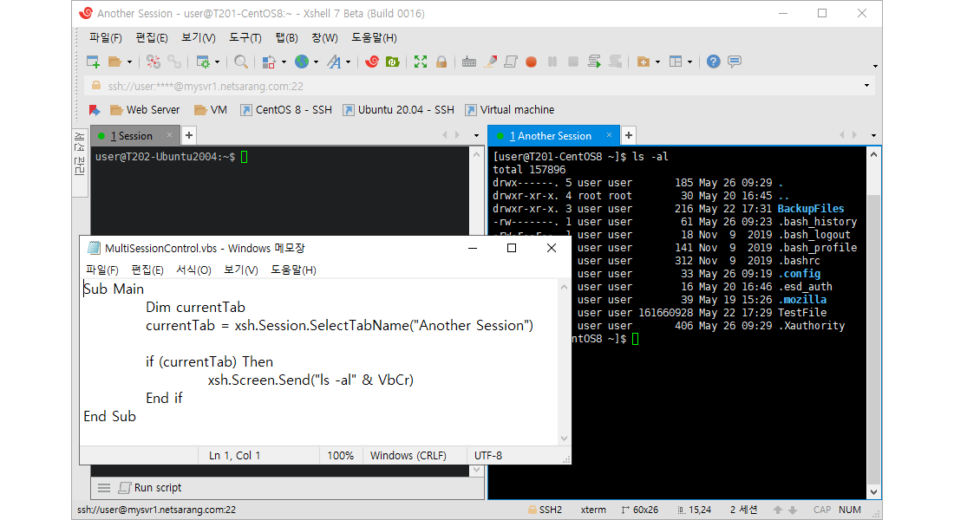Viewport: 954px width, 520px height.
Task: Close the 1 Session tab
Action: [x=170, y=135]
